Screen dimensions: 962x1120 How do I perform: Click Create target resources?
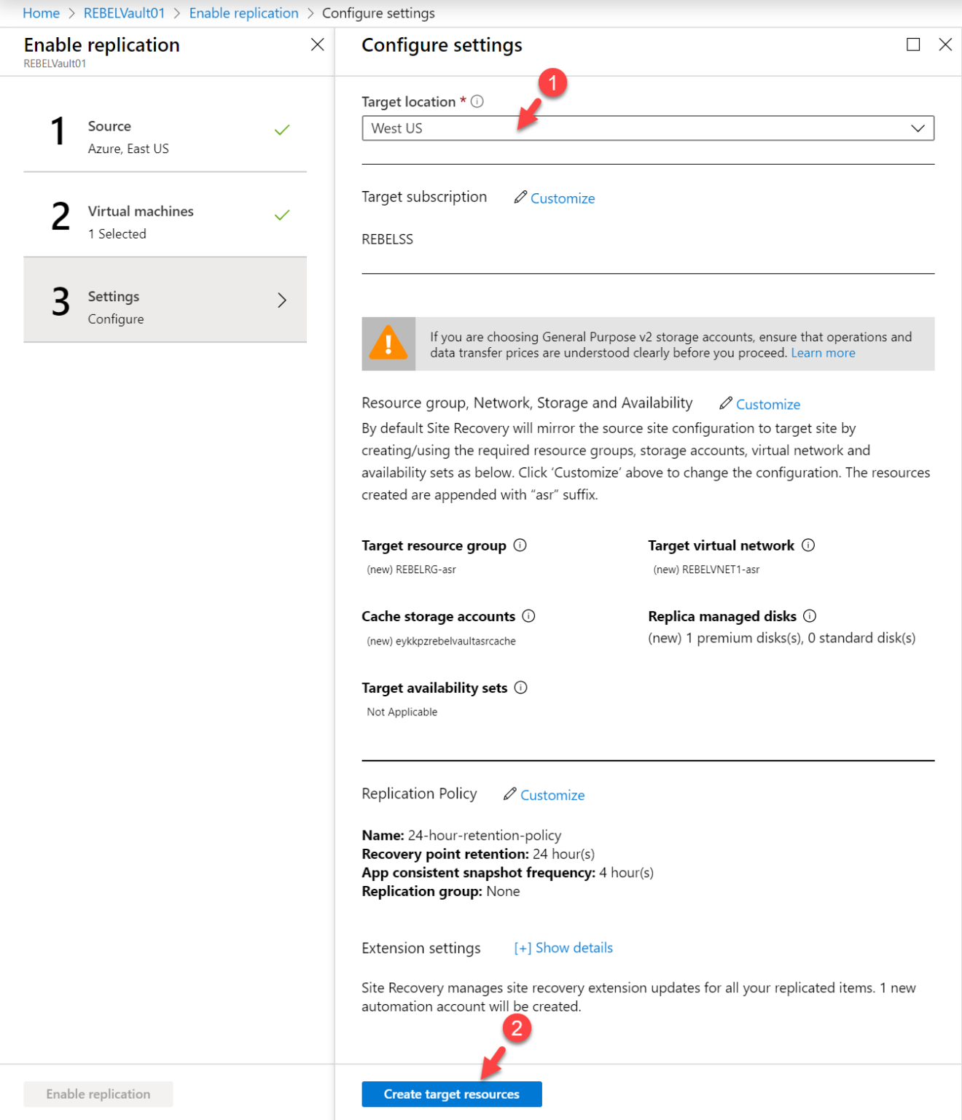point(451,1094)
